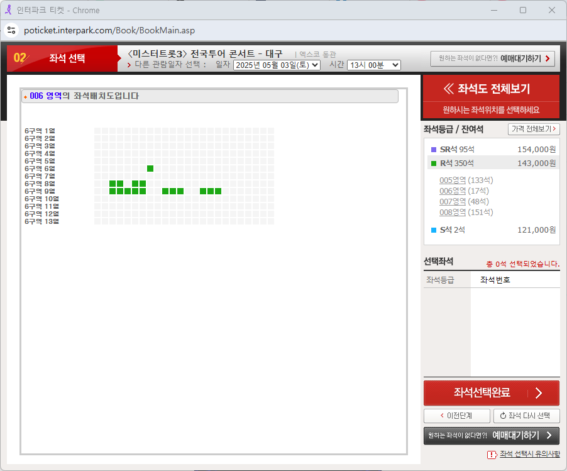Select eighth green seat in 6구역 9열

(x=180, y=191)
